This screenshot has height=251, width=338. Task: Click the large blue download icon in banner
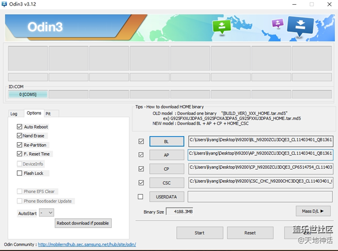click(300, 26)
